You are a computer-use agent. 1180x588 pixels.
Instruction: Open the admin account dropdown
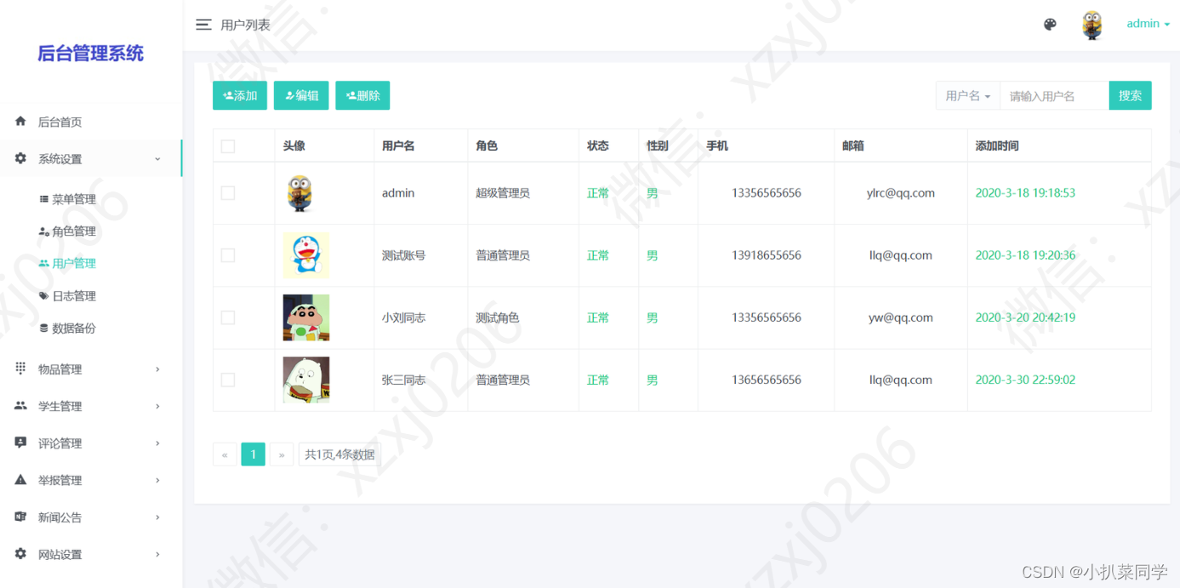[1149, 24]
